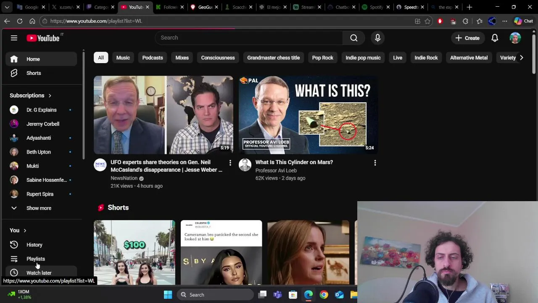Focus the YouTube Search field
The width and height of the screenshot is (538, 303).
click(249, 38)
